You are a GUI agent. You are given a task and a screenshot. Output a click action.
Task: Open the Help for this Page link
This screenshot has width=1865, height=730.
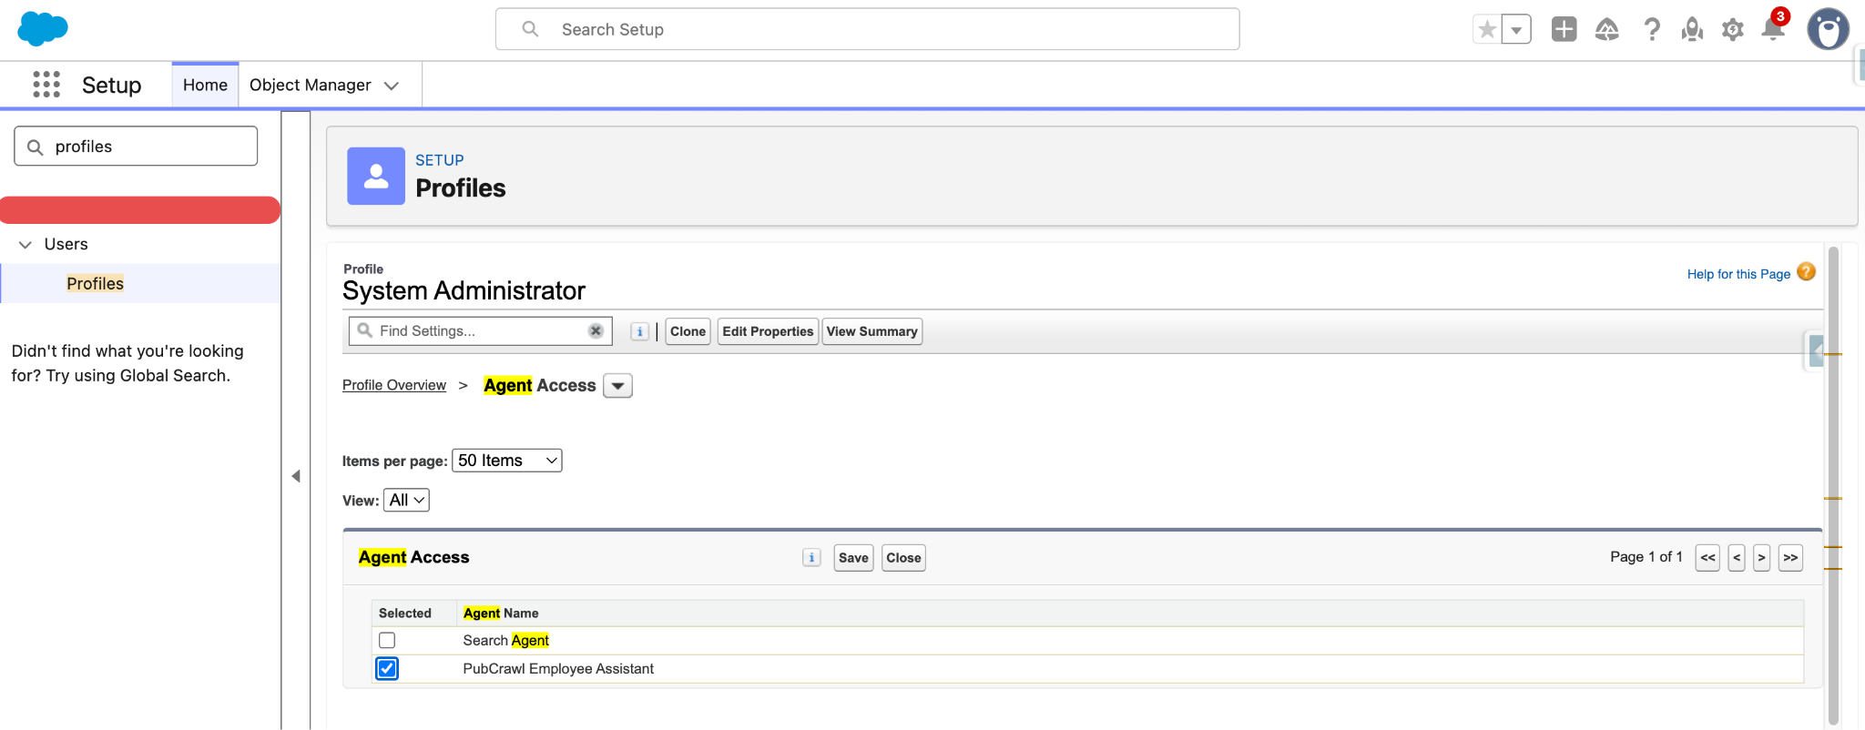pos(1738,274)
